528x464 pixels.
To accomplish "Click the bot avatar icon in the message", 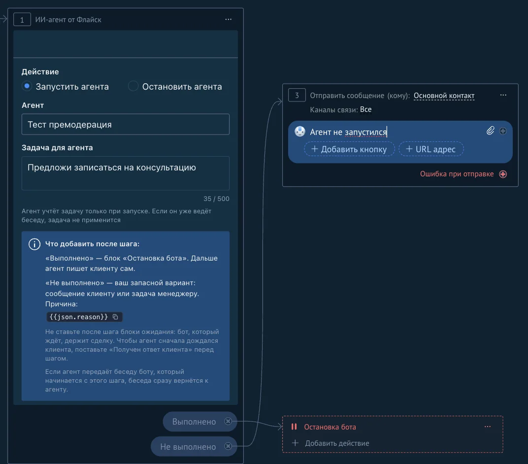I will click(299, 131).
